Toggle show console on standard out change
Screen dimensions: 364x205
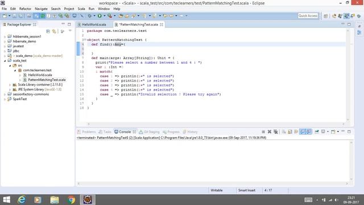[302, 132]
